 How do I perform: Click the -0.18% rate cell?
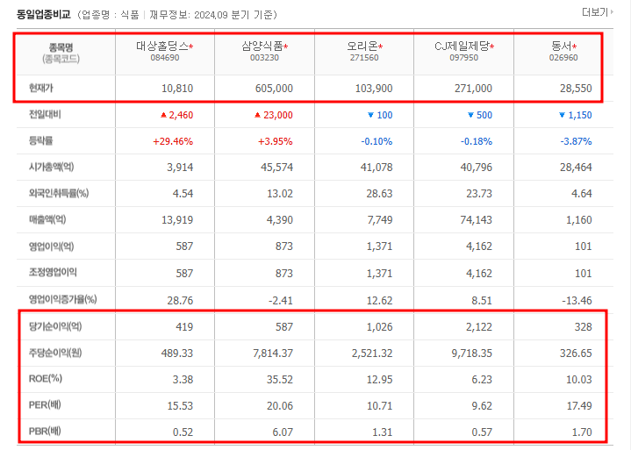pos(477,141)
